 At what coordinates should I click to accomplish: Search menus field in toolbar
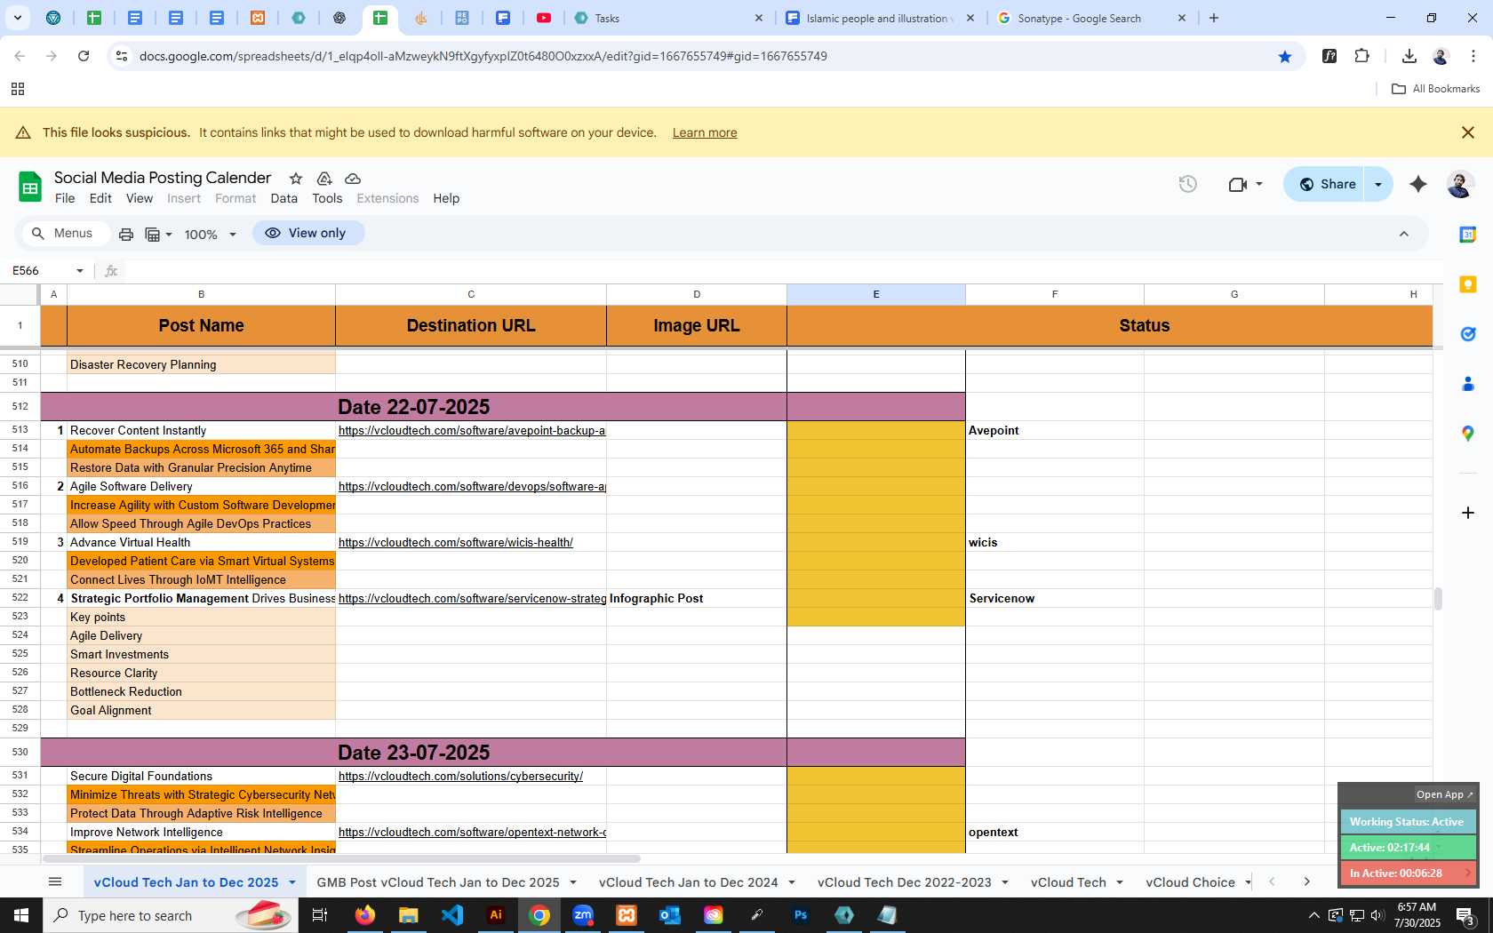[64, 233]
